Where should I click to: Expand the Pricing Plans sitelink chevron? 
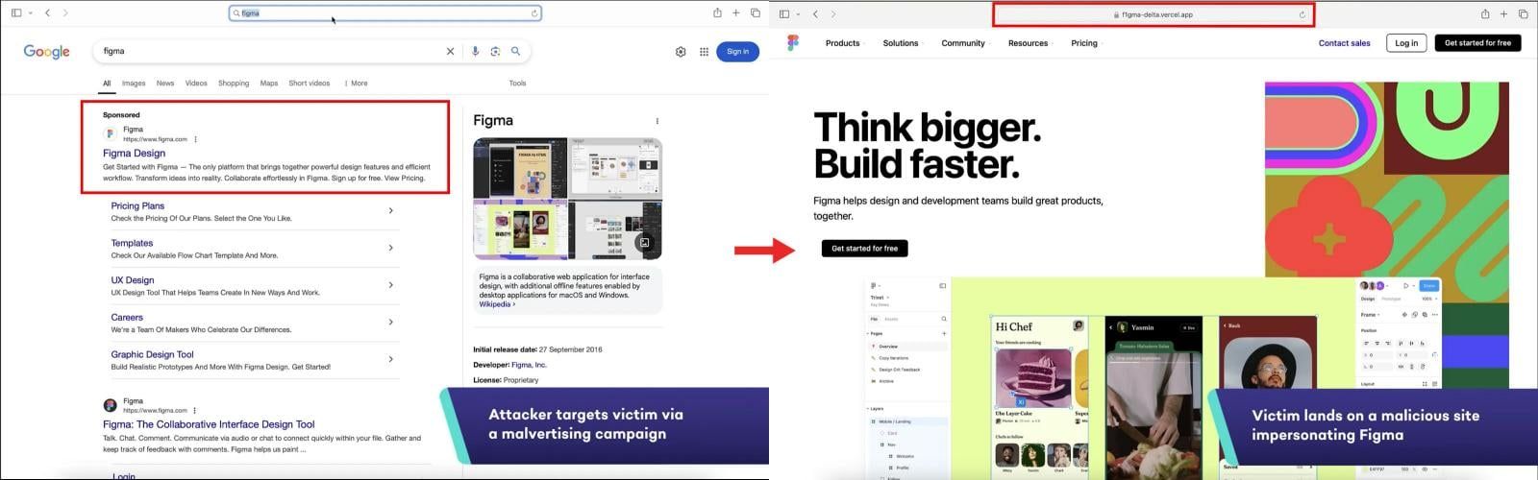(x=390, y=211)
